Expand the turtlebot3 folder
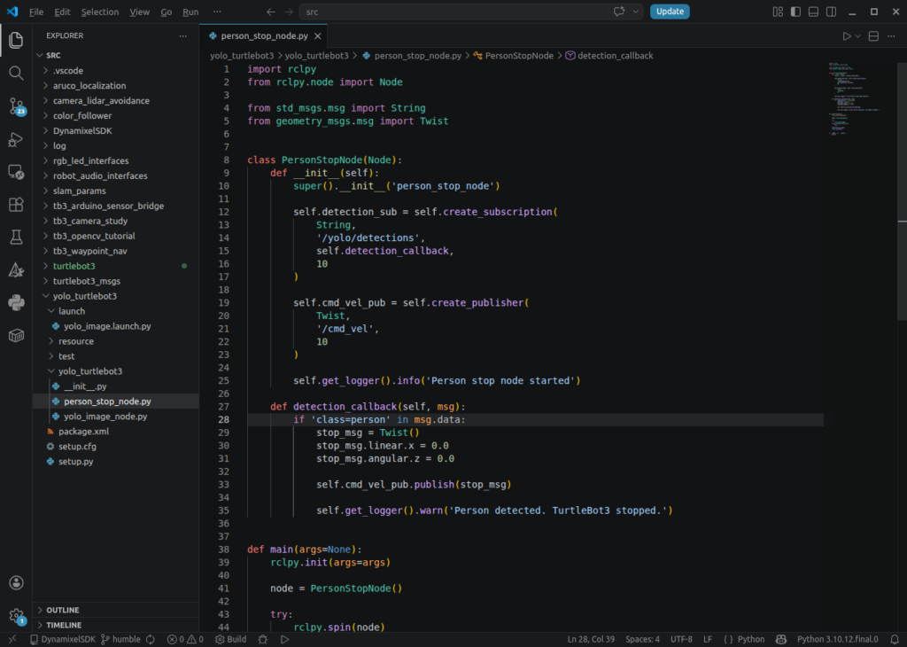Viewport: 907px width, 647px height. (x=116, y=266)
